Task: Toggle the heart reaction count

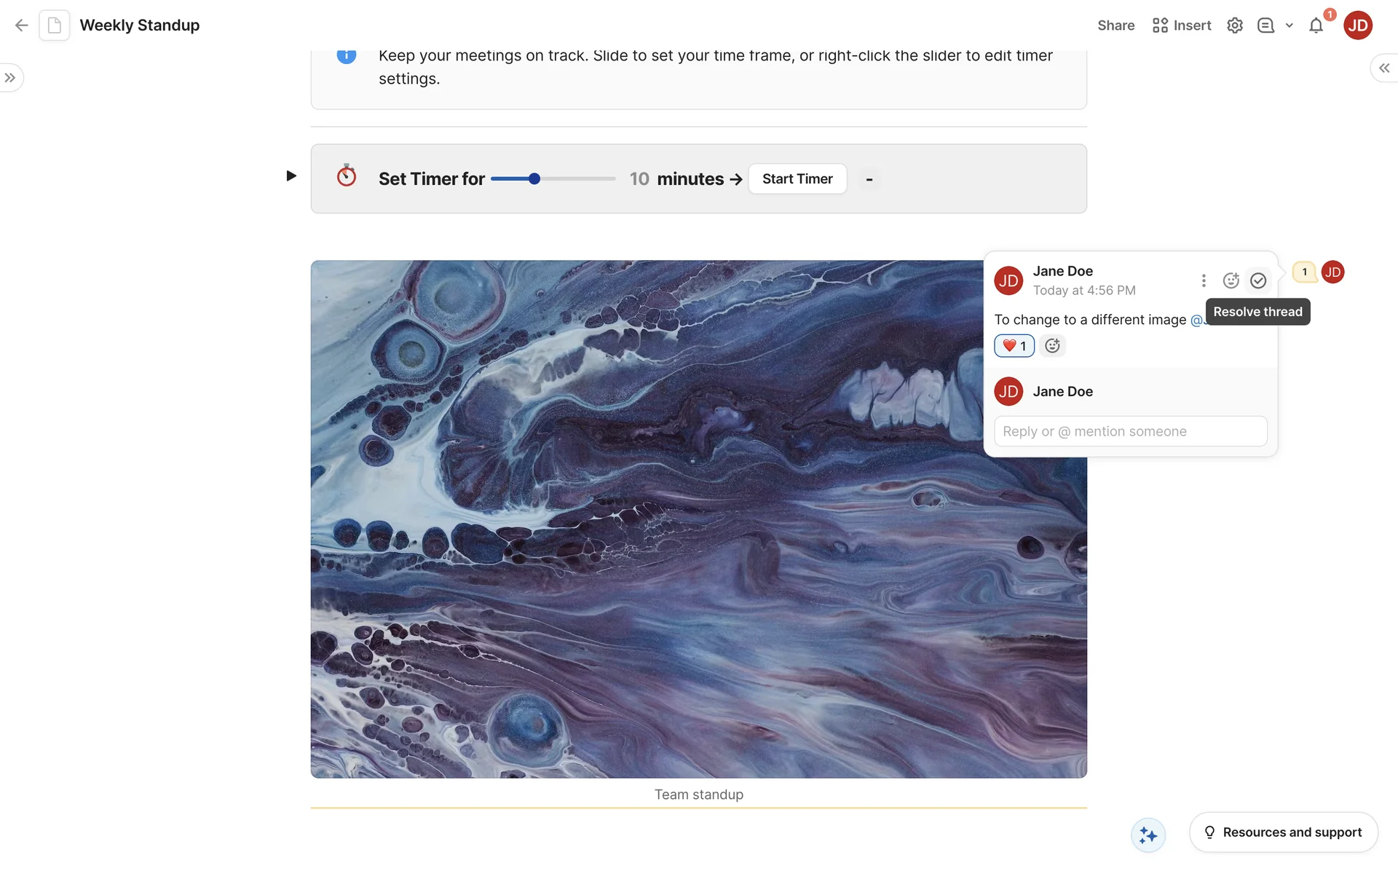Action: point(1014,346)
